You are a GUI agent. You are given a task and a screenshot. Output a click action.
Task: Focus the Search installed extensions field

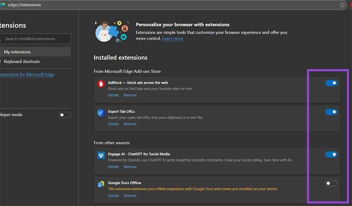36,39
